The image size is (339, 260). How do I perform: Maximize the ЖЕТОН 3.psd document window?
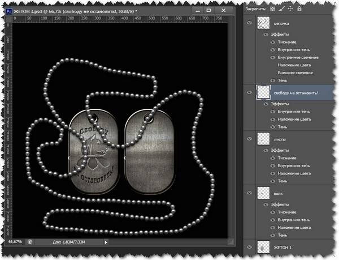208,10
